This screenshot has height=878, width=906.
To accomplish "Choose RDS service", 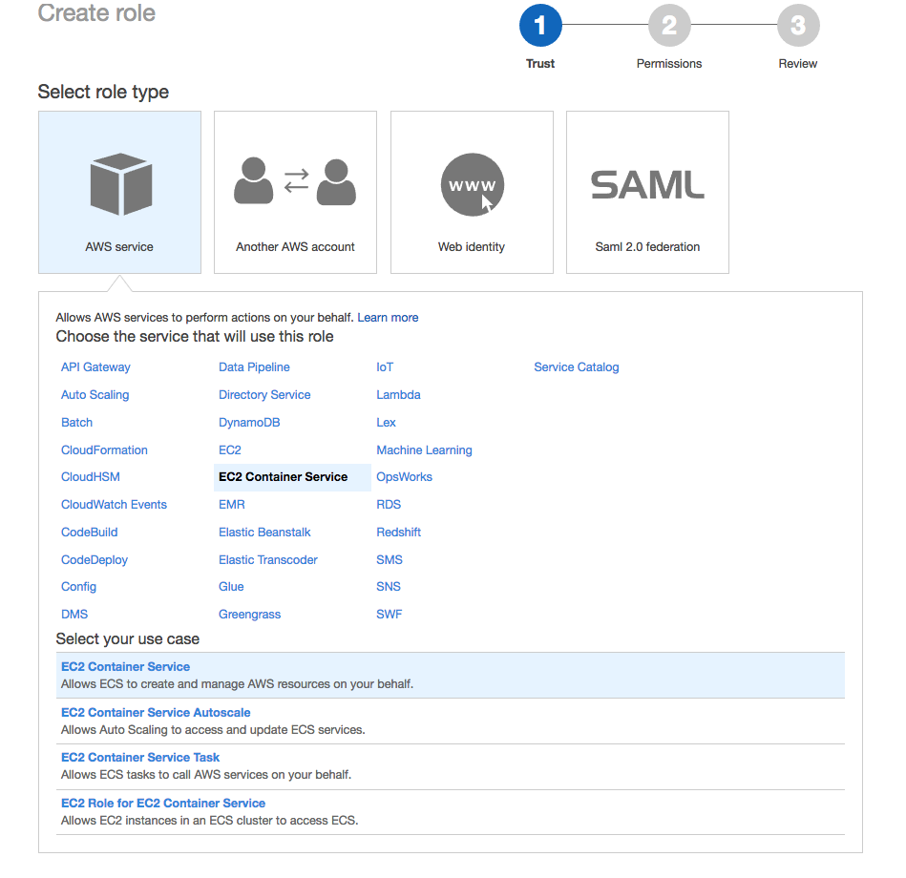I will (389, 505).
